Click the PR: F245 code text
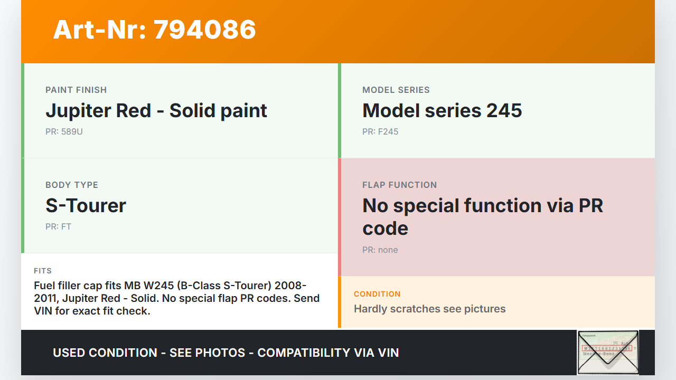The width and height of the screenshot is (676, 380). click(x=380, y=132)
